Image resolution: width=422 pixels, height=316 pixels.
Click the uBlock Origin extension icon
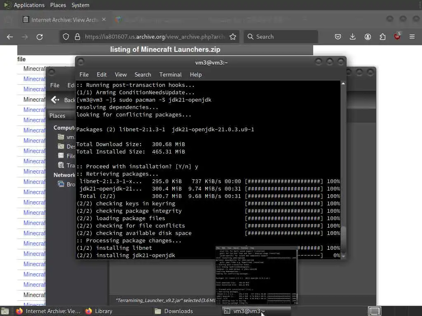pos(397,36)
